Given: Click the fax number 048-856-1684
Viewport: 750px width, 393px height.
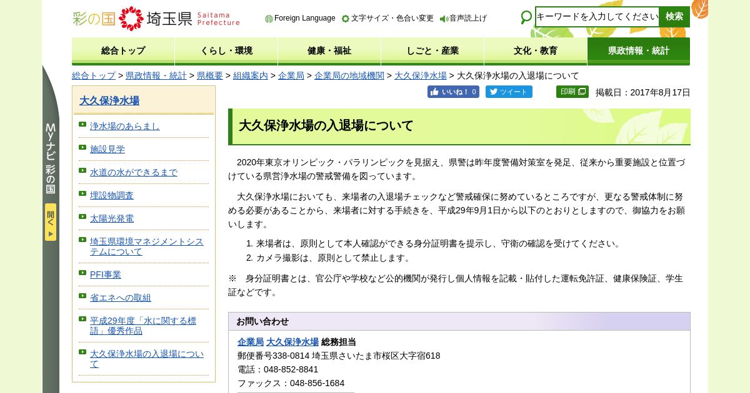Looking at the screenshot, I should pyautogui.click(x=317, y=383).
